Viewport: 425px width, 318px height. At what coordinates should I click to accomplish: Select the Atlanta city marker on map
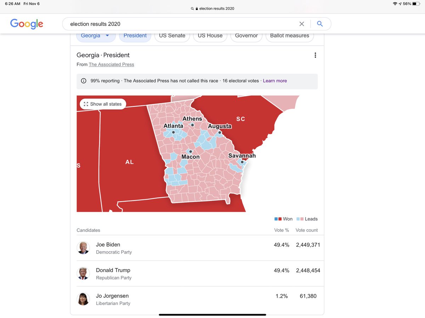174,132
